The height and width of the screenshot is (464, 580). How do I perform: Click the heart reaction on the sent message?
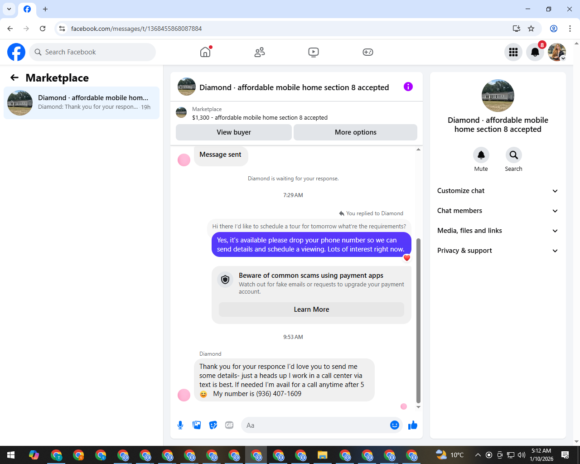407,258
